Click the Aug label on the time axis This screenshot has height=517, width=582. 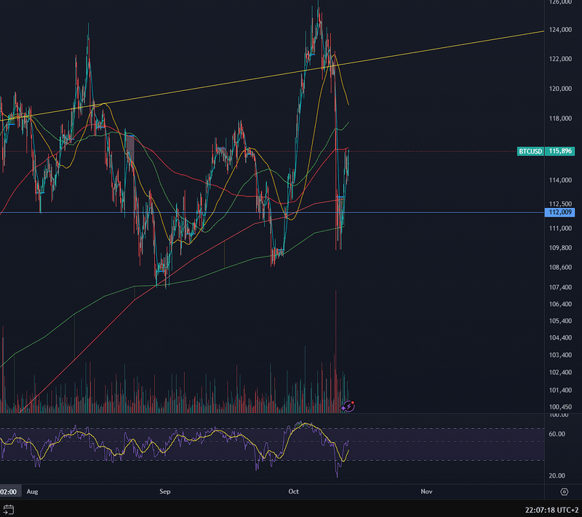click(32, 492)
